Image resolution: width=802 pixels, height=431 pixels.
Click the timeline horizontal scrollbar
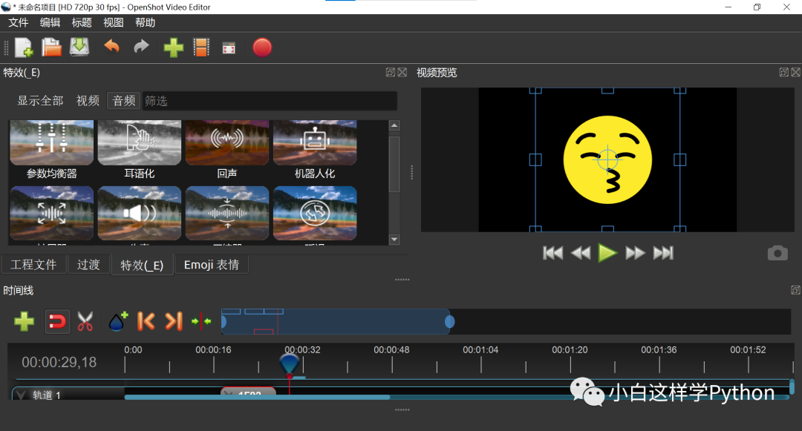coord(257,397)
